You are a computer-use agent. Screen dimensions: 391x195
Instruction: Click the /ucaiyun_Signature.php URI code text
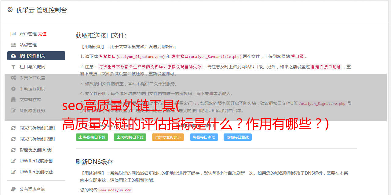tap(322, 103)
